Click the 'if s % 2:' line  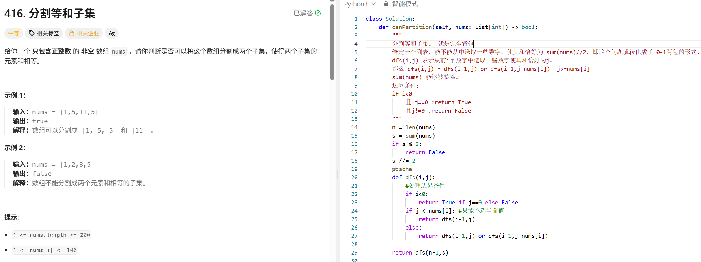coord(407,144)
